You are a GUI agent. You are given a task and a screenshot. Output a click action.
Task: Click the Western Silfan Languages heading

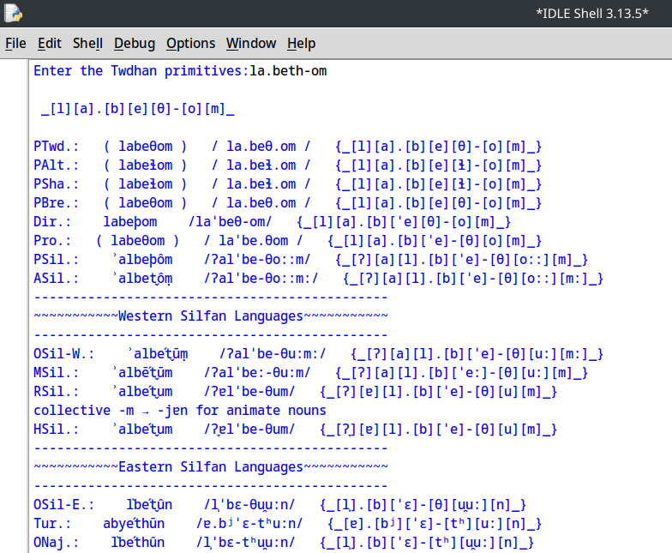pos(210,316)
